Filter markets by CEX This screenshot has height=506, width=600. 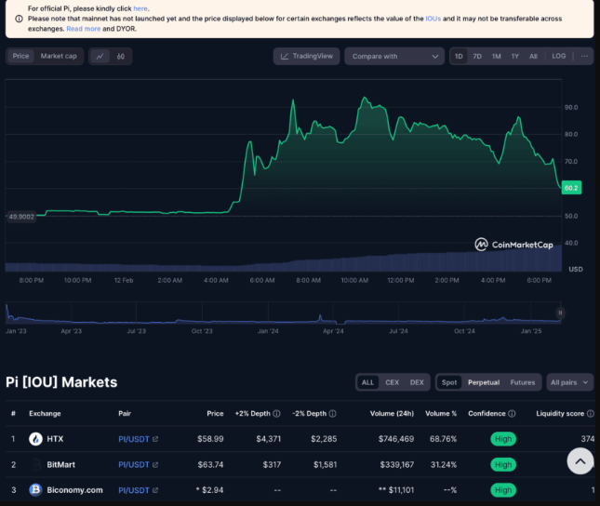click(393, 382)
